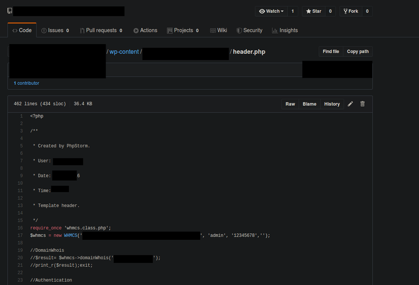Navigate to wp-content folder in breadcrumb
Screen dimensions: 419x285
[x=124, y=52]
